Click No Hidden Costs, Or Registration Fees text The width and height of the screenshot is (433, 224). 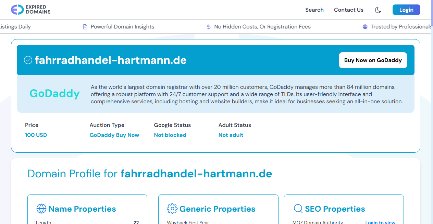point(262,27)
